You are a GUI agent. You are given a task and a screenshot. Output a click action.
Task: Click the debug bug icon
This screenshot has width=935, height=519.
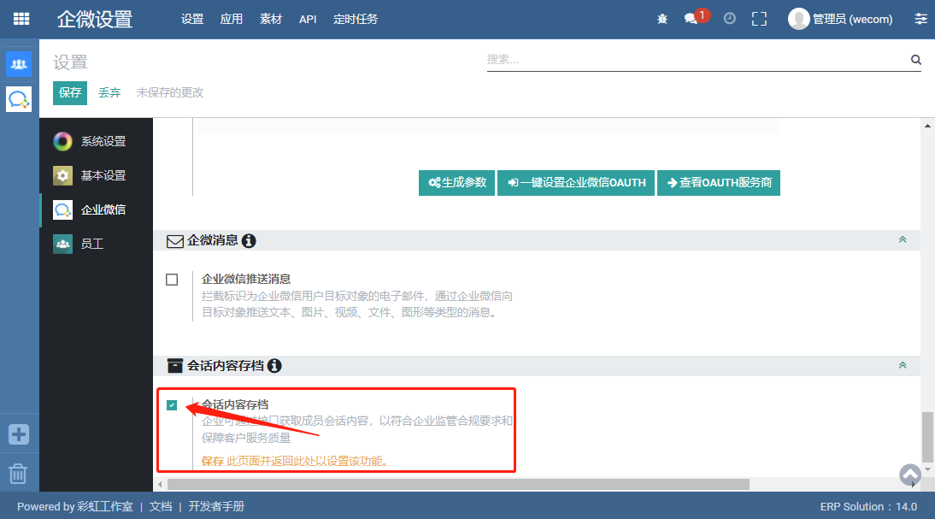[662, 19]
